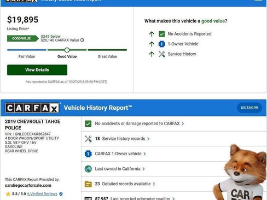Expand chevron after No accidents or damage reported
The width and height of the screenshot is (267, 200).
183,123
